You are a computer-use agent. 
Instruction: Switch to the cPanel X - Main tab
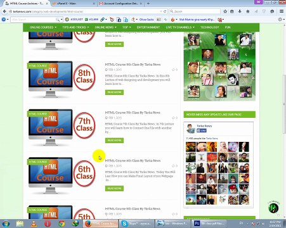73,4
